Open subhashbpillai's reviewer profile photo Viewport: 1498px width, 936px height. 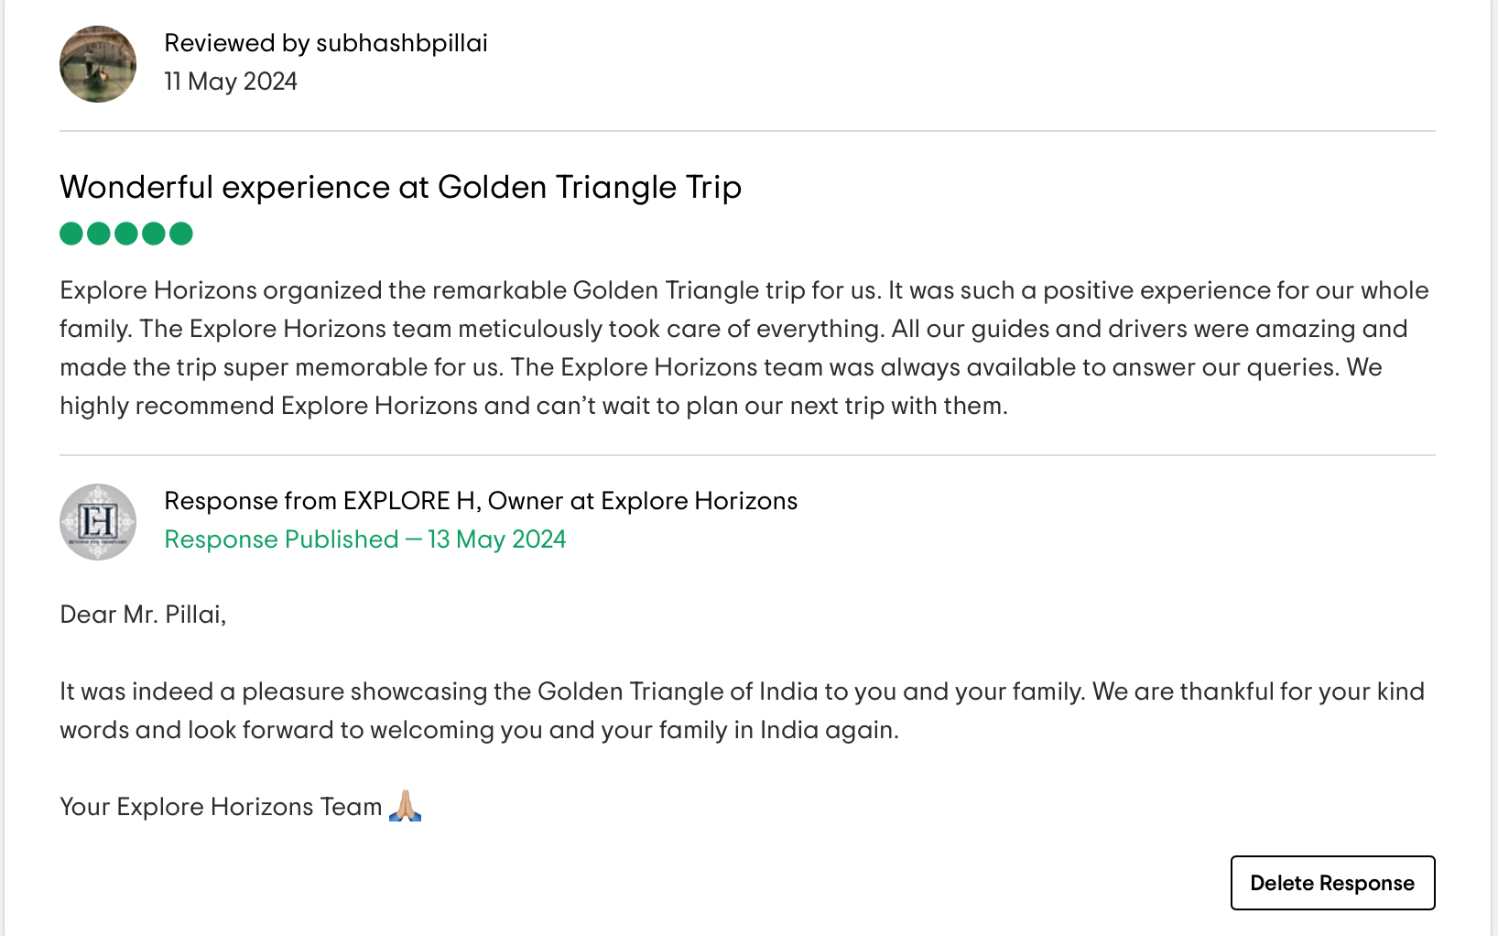click(98, 64)
